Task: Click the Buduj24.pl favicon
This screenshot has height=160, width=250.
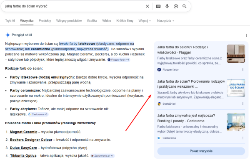Action: pos(159,104)
